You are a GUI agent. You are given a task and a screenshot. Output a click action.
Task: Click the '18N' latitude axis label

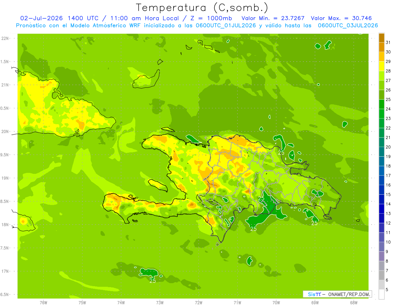[5, 225]
